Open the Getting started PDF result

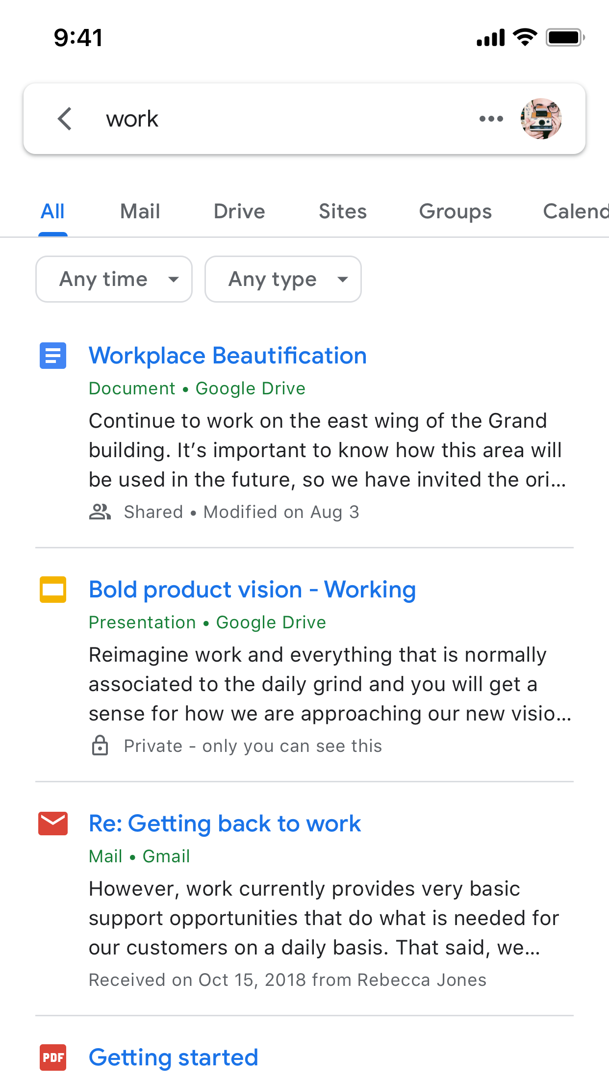pyautogui.click(x=173, y=1057)
